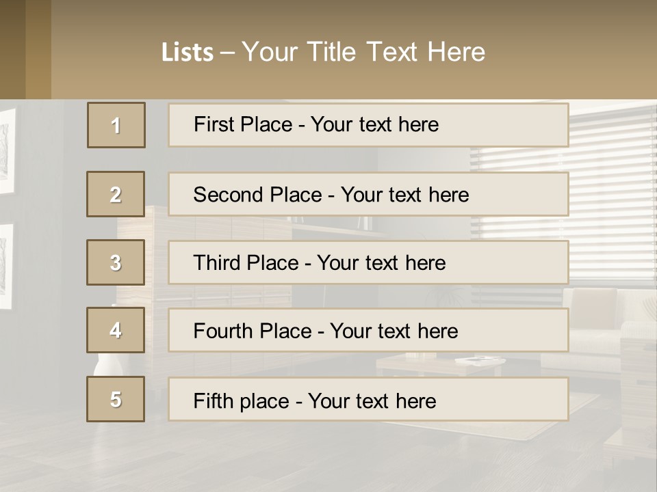Click the number 5 box
Image resolution: width=657 pixels, height=492 pixels.
pyautogui.click(x=116, y=399)
